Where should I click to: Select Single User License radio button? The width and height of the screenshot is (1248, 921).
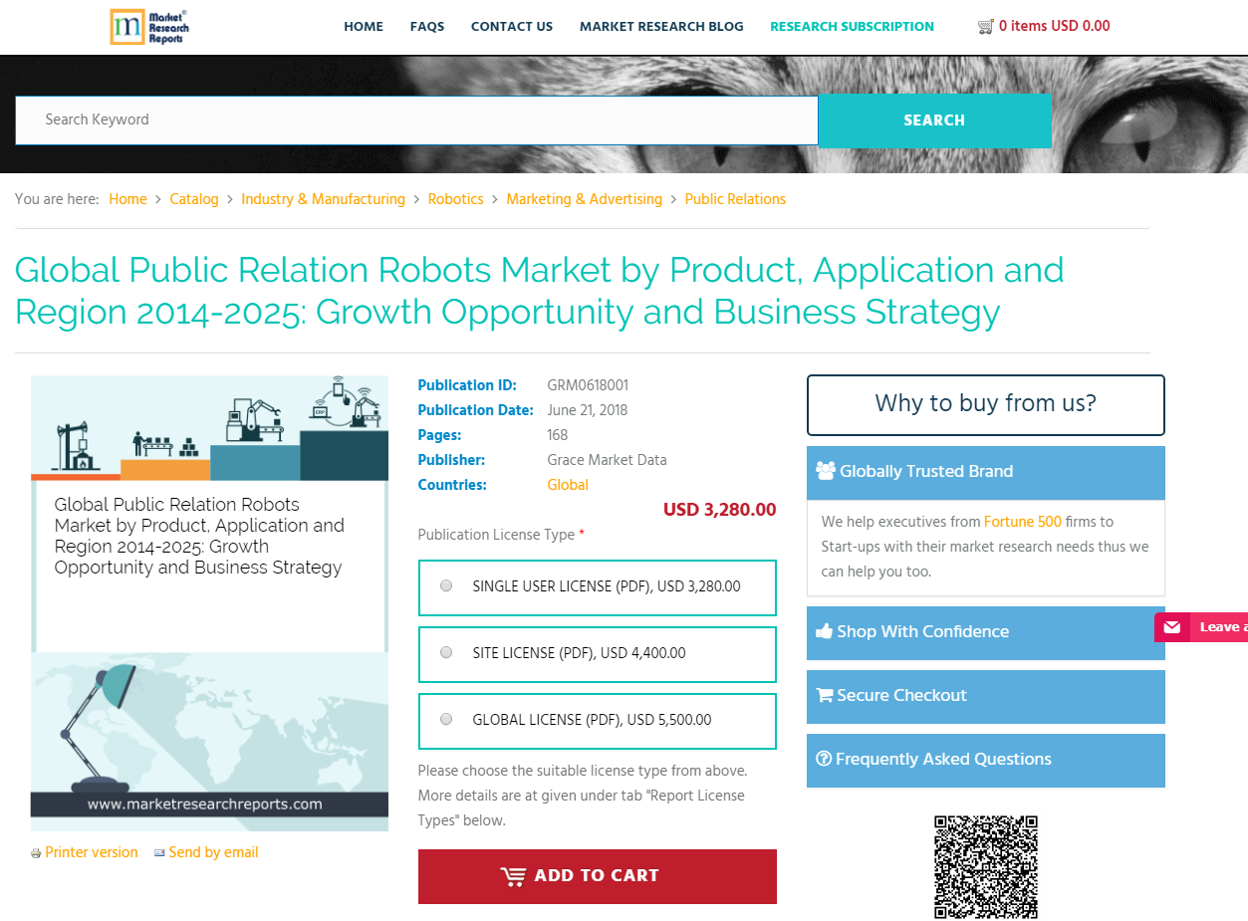click(446, 586)
